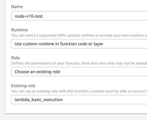
Task: Open the Runtime dropdown
Action: pos(79,44)
